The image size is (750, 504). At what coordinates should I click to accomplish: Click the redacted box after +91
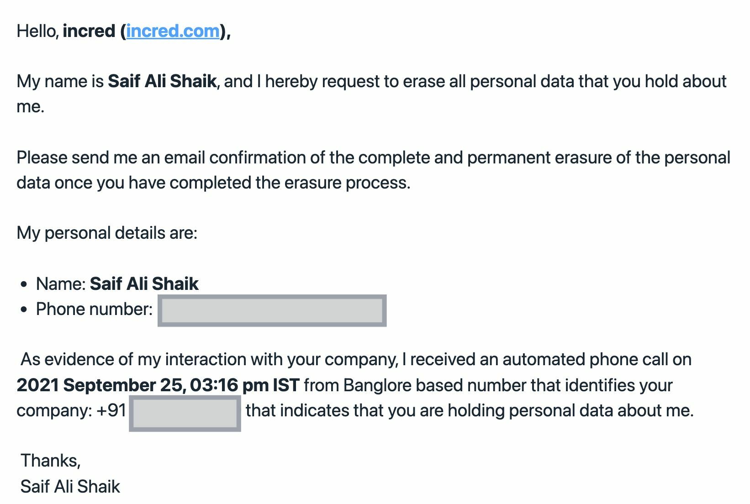[x=185, y=413]
